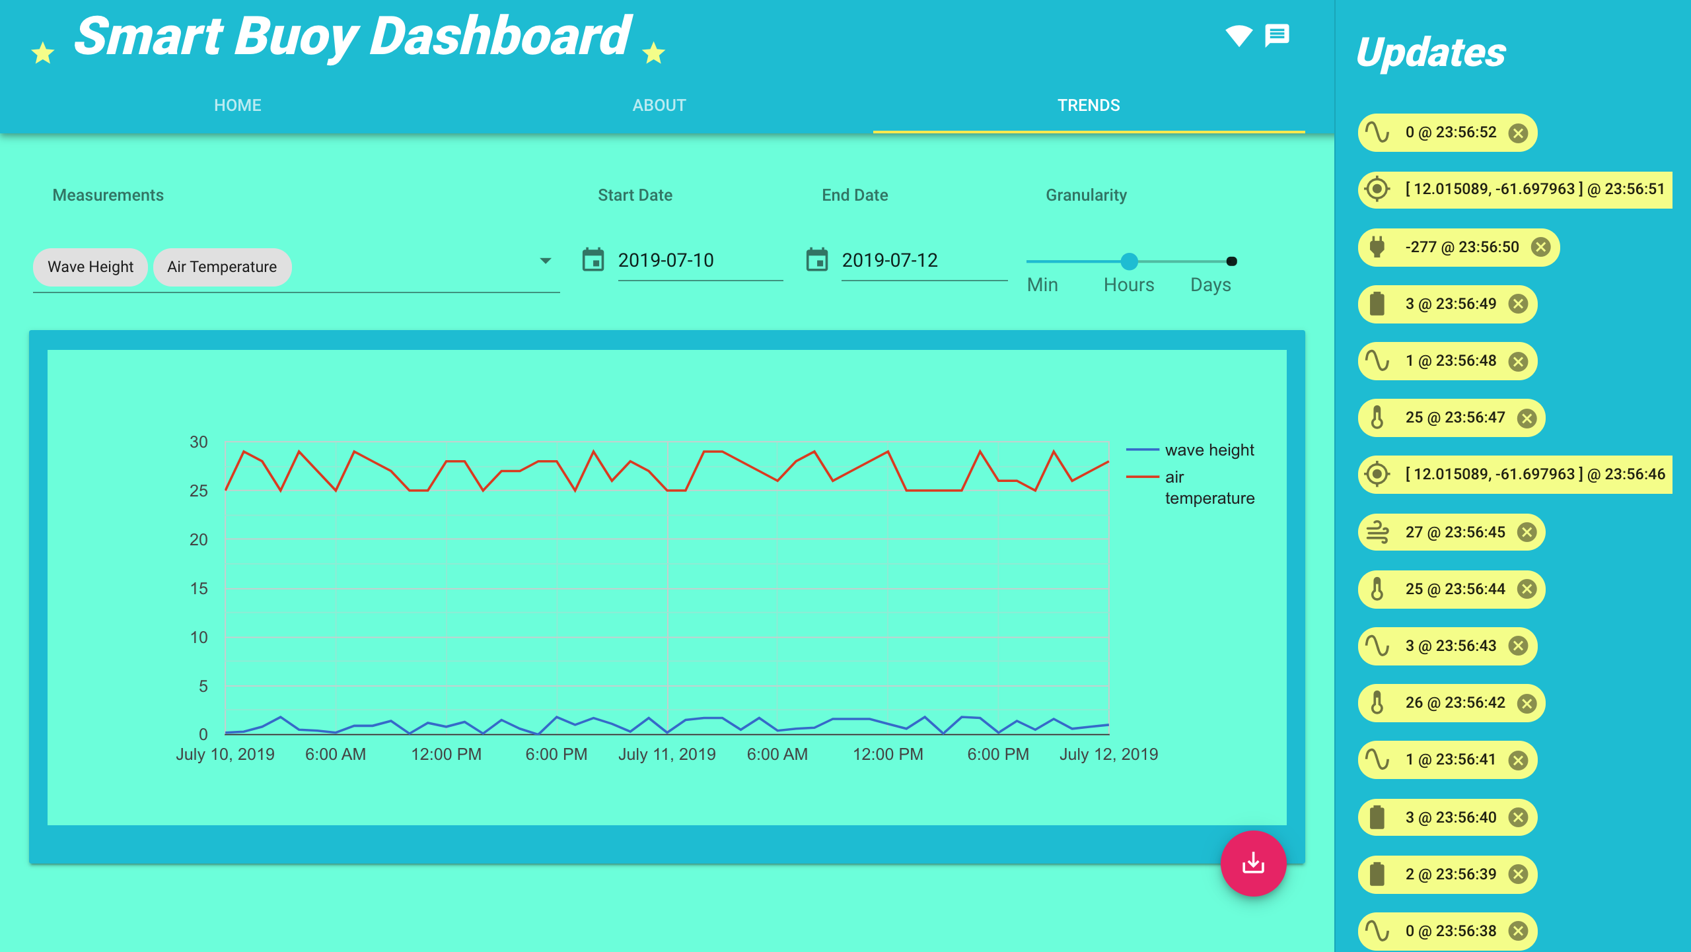
Task: Click the thermometer icon on the 25 @ 23:56:47 update
Action: [1378, 417]
